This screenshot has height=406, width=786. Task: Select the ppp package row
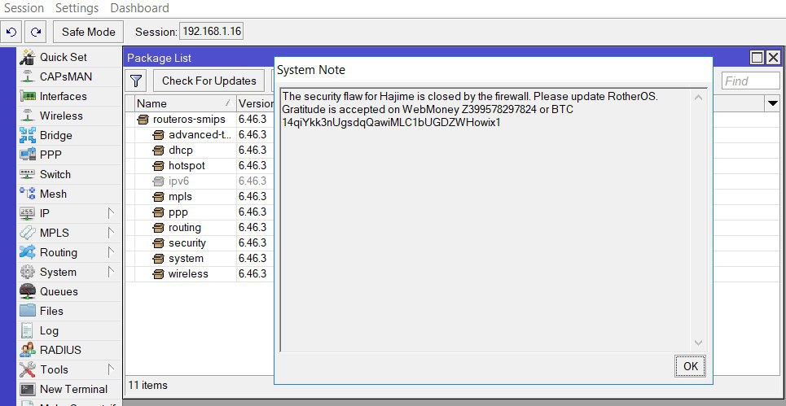pyautogui.click(x=200, y=212)
